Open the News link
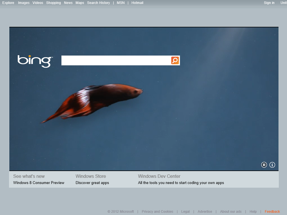The image size is (287, 215). (68, 3)
